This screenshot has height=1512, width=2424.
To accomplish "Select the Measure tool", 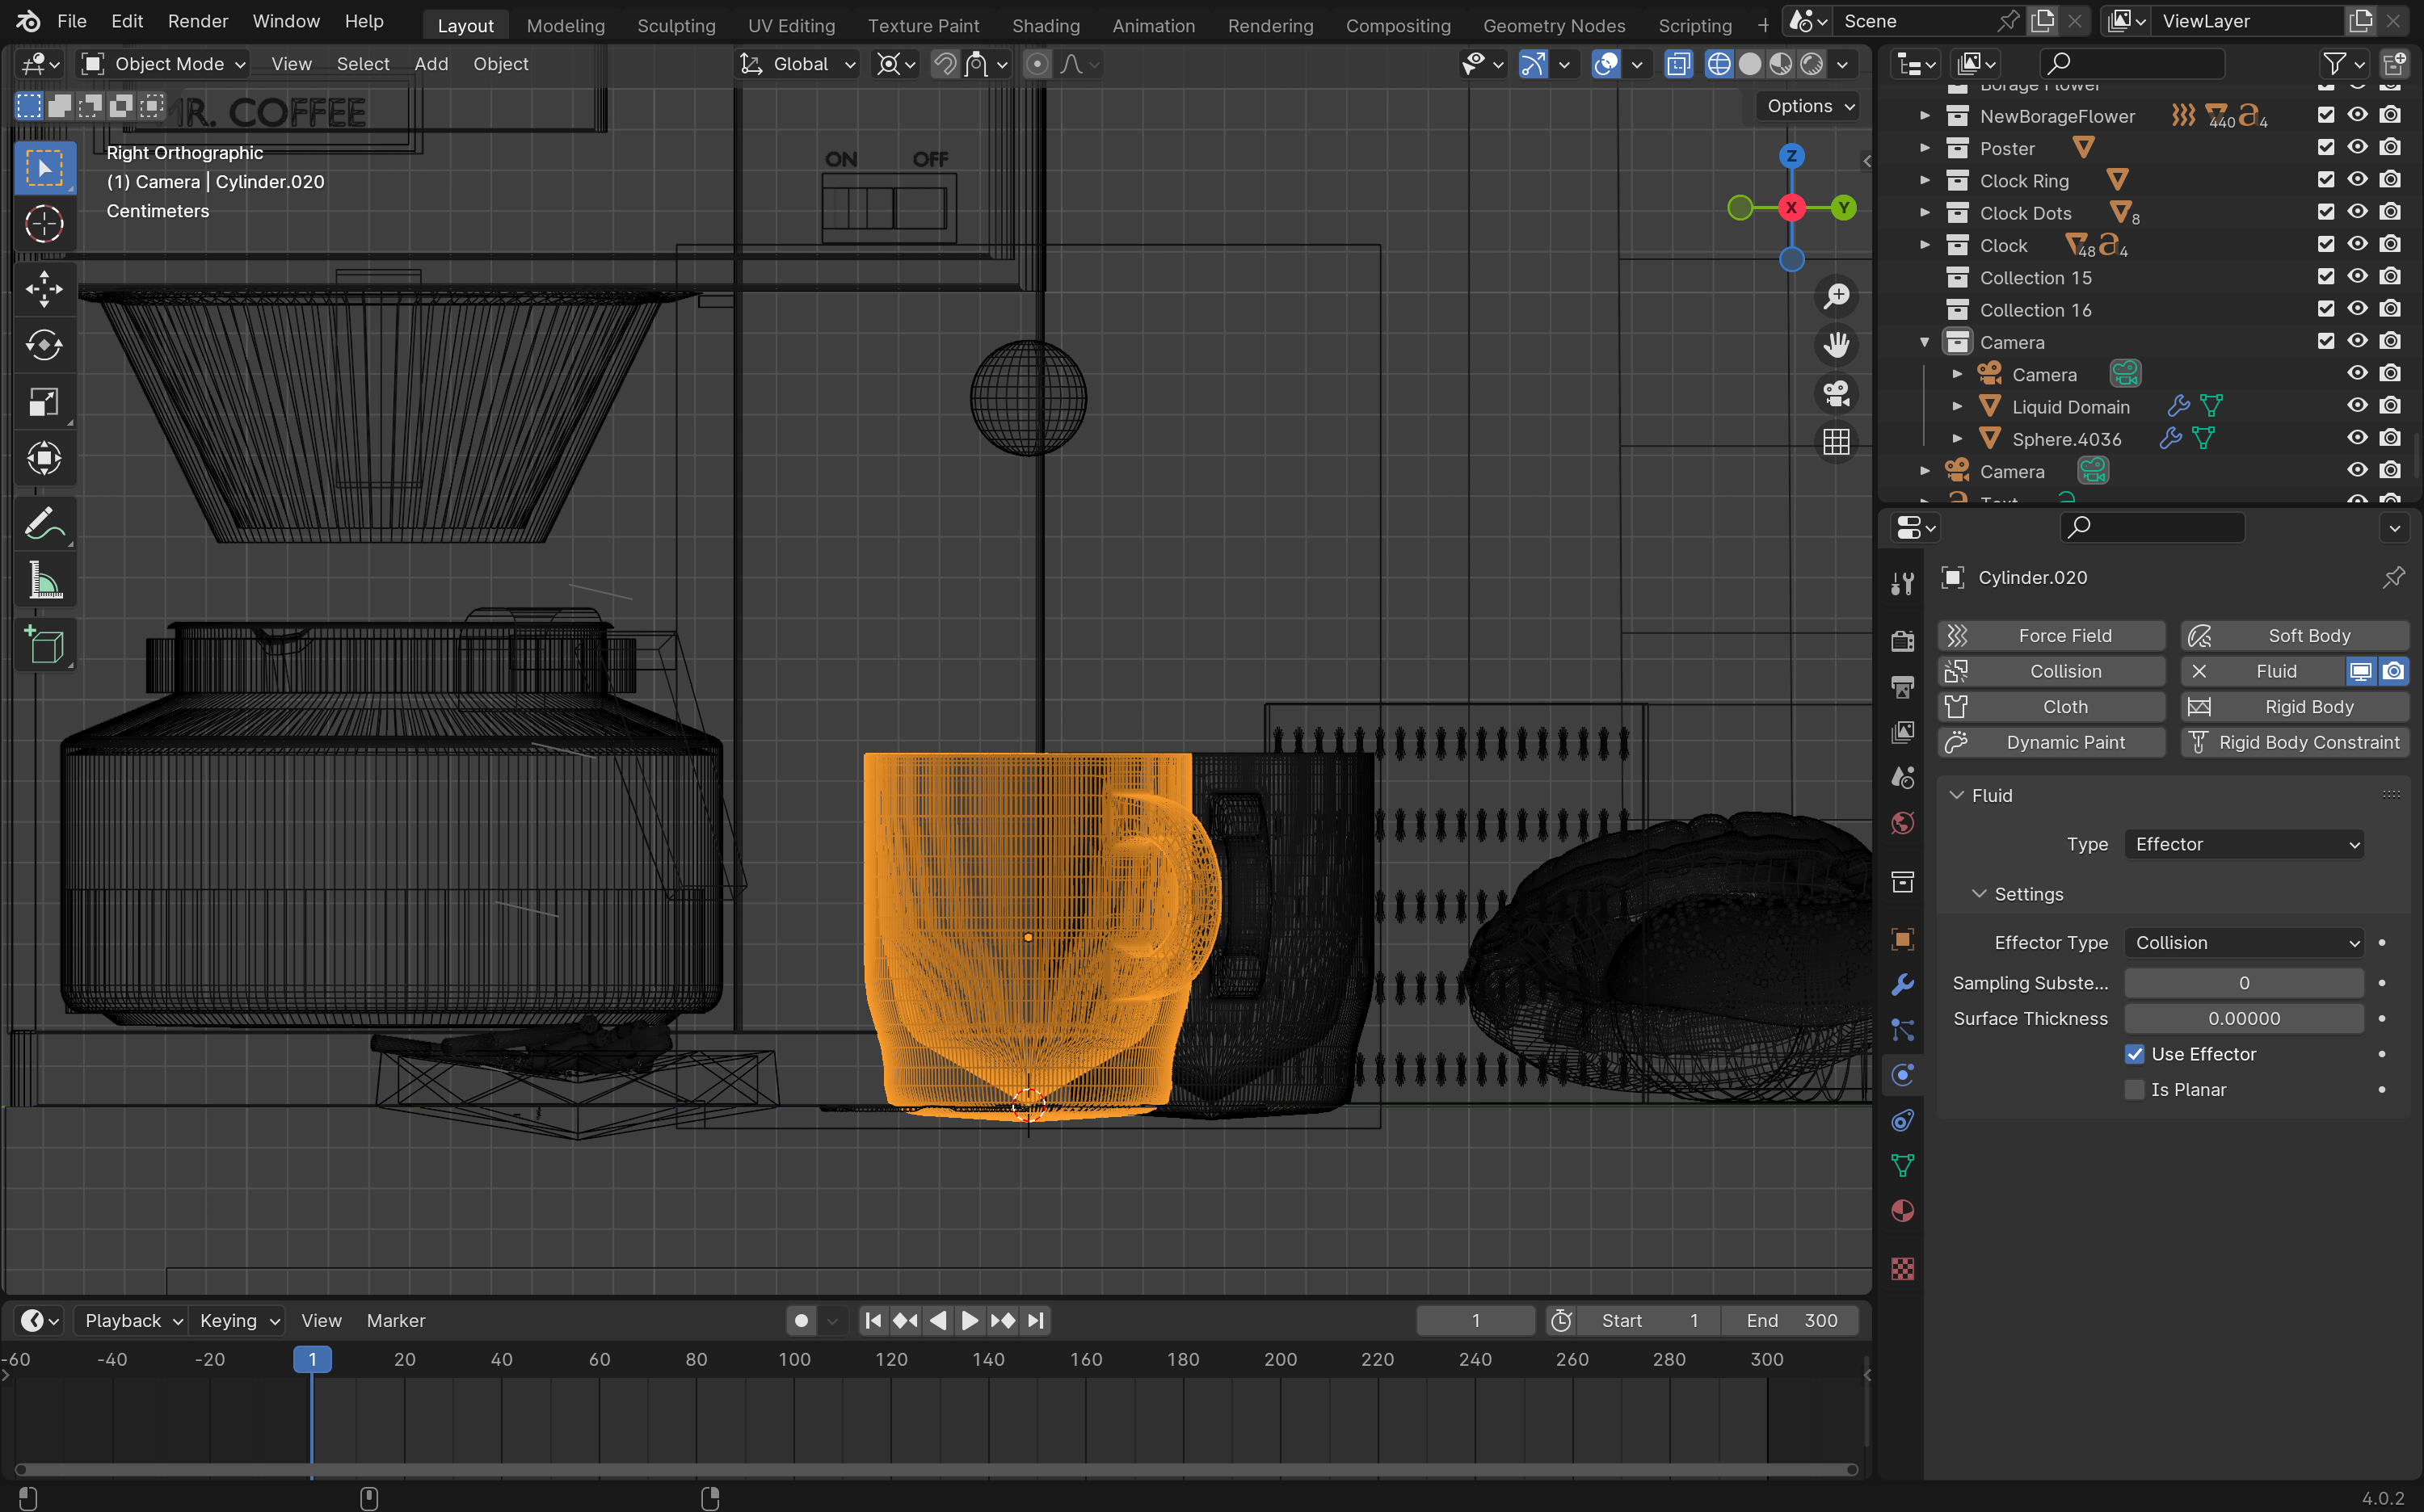I will point(44,580).
